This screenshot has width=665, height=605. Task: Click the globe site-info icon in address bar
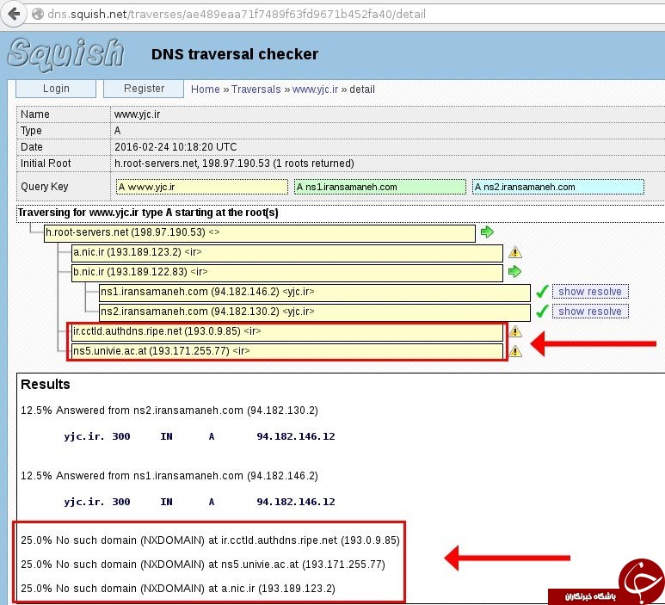click(38, 14)
